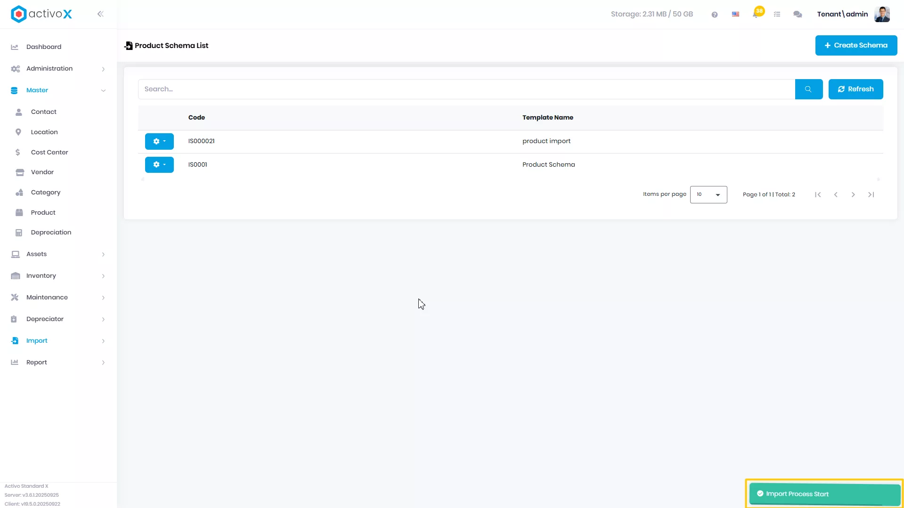
Task: Click the Refresh button
Action: (855, 89)
